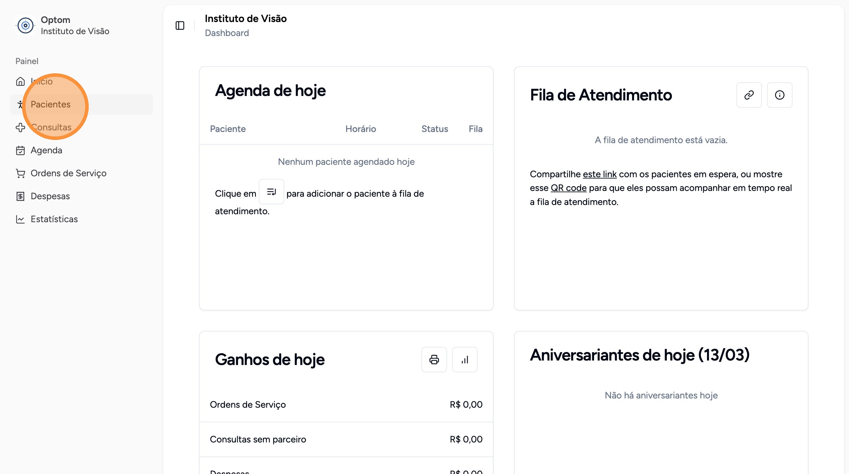This screenshot has width=849, height=474.
Task: Click the add-to-queue list icon
Action: coord(271,192)
